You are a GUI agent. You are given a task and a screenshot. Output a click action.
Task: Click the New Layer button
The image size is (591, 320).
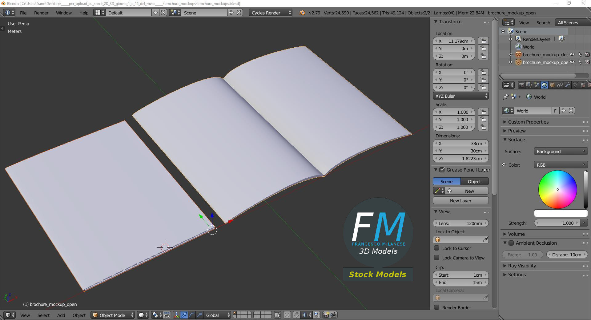461,200
